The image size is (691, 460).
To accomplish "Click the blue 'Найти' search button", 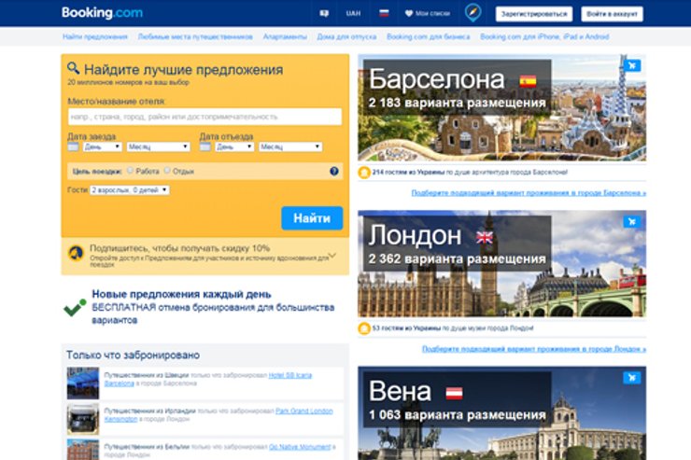I will [312, 218].
